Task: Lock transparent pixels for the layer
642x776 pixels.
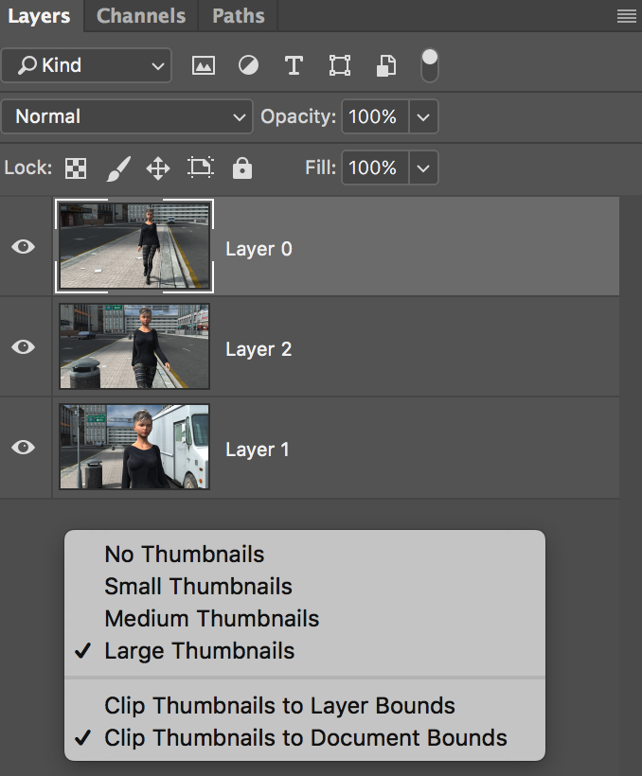Action: coord(75,168)
